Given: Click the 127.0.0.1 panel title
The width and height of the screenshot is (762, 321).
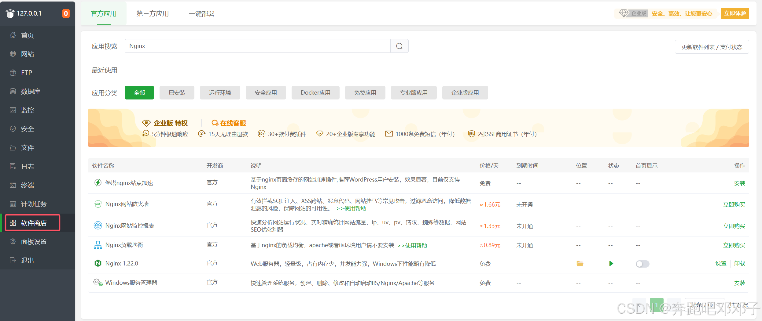Looking at the screenshot, I should [x=29, y=13].
